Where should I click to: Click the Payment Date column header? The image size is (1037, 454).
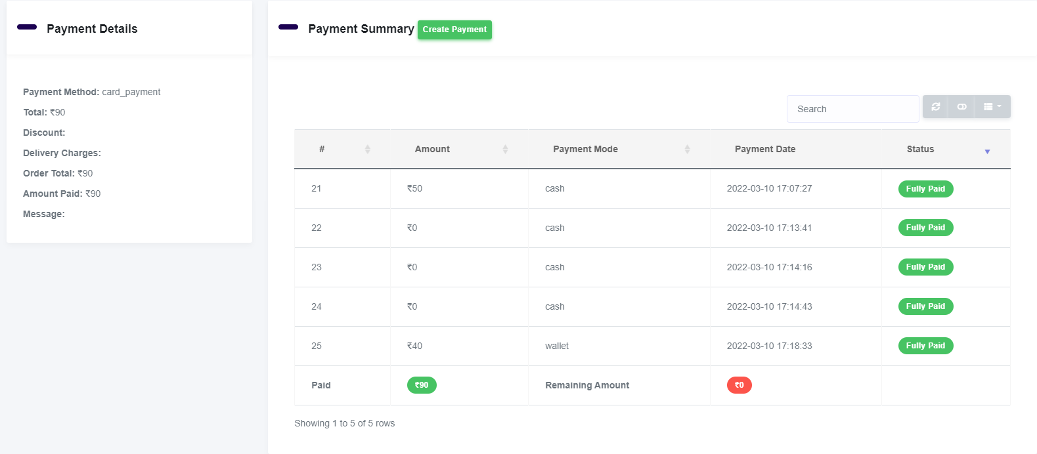(x=764, y=150)
